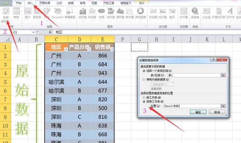Click the 确定 button in the dialog

click(x=198, y=112)
